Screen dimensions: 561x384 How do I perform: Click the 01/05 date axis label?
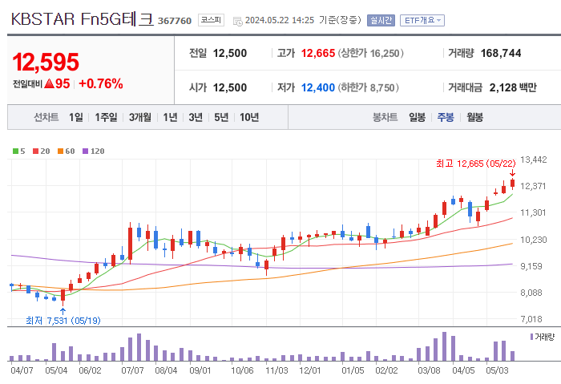tap(353, 370)
